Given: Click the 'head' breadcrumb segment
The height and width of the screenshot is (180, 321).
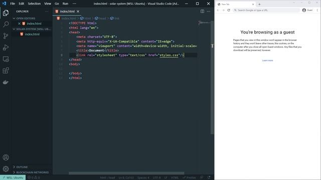Looking at the screenshot, I should point(100,18).
